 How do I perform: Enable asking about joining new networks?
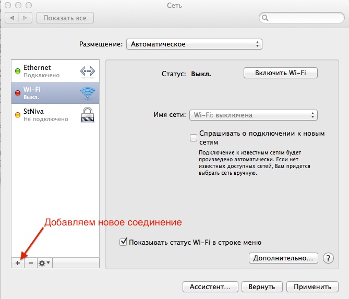pyautogui.click(x=194, y=138)
